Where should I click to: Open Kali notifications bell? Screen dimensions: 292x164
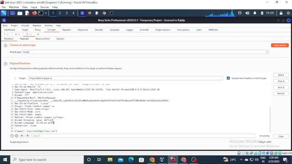pos(255,13)
